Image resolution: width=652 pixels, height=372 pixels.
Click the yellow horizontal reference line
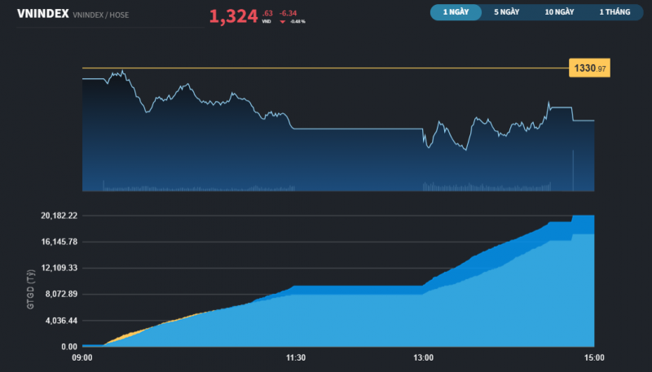point(326,68)
